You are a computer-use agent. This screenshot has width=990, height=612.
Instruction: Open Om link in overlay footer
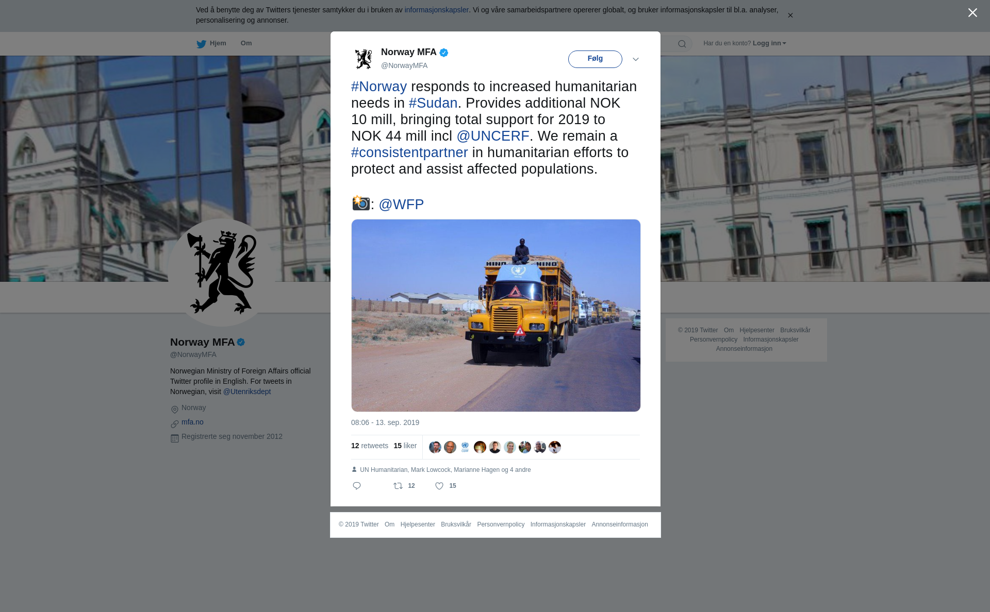[389, 524]
